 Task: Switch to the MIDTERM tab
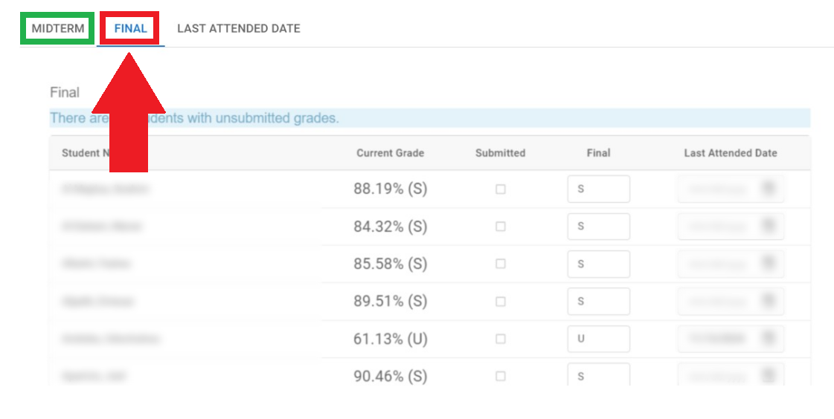tap(57, 28)
